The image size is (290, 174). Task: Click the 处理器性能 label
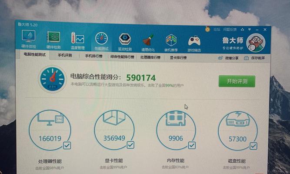tap(50, 161)
